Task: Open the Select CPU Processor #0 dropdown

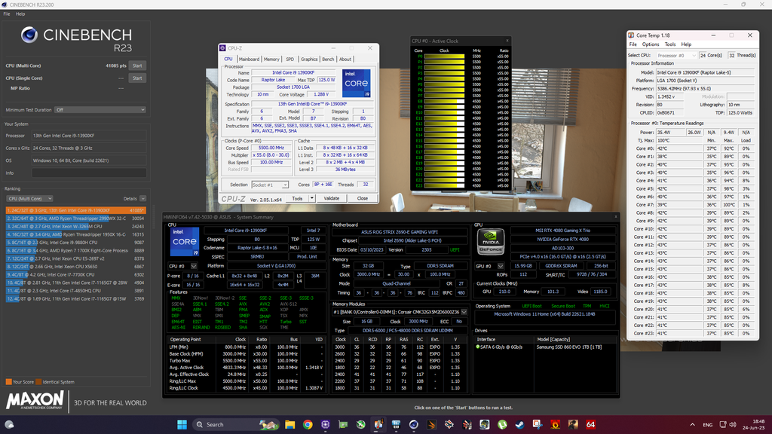Action: point(675,55)
